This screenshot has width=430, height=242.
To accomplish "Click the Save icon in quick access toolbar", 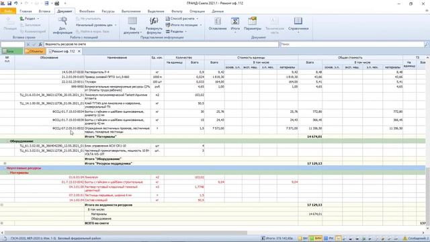I will click(9, 3).
